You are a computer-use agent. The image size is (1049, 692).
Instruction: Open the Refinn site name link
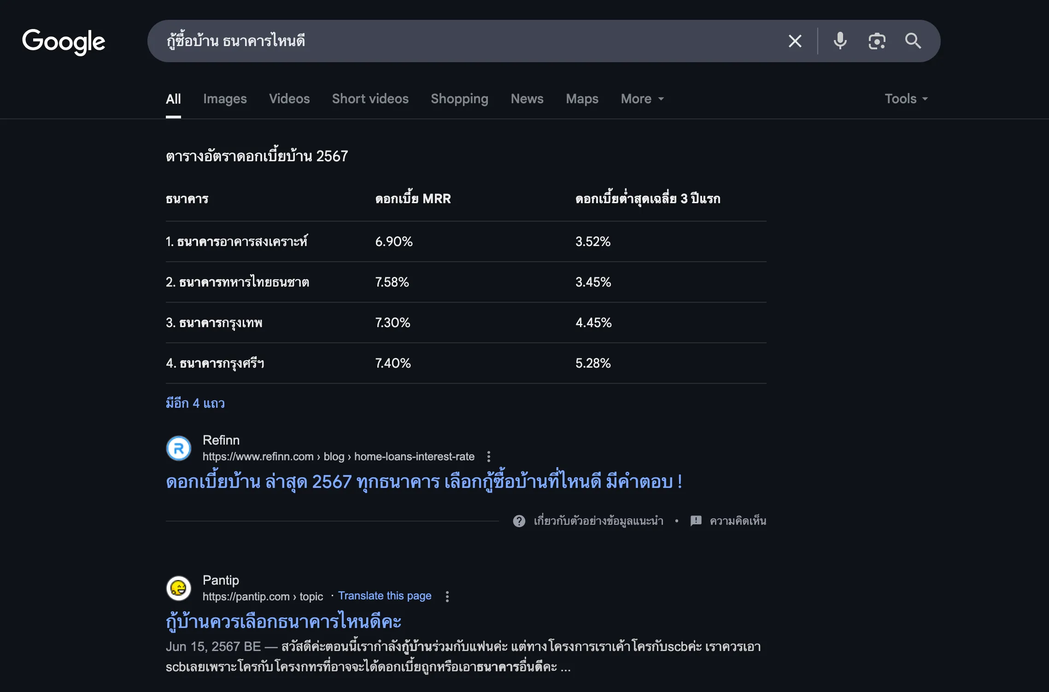(x=221, y=440)
